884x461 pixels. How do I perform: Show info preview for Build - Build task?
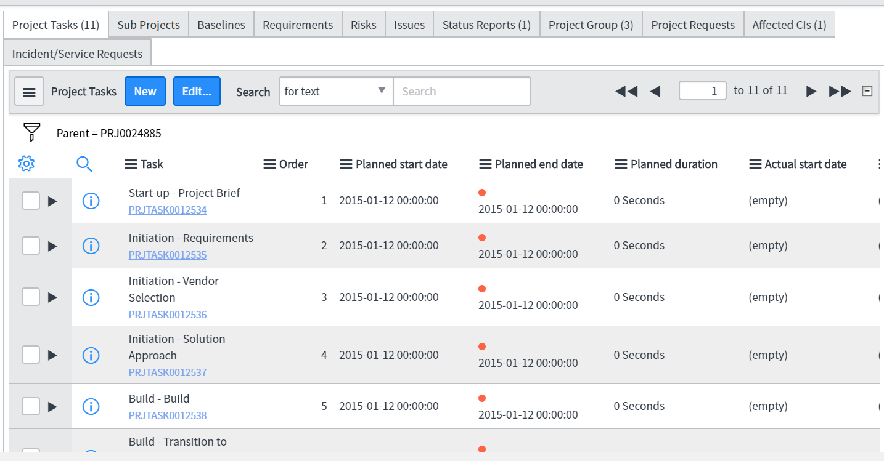91,406
